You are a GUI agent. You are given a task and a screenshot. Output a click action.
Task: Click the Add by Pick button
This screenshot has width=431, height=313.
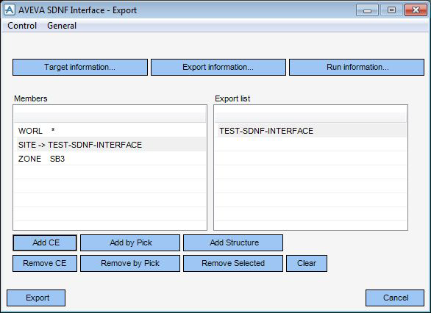130,242
